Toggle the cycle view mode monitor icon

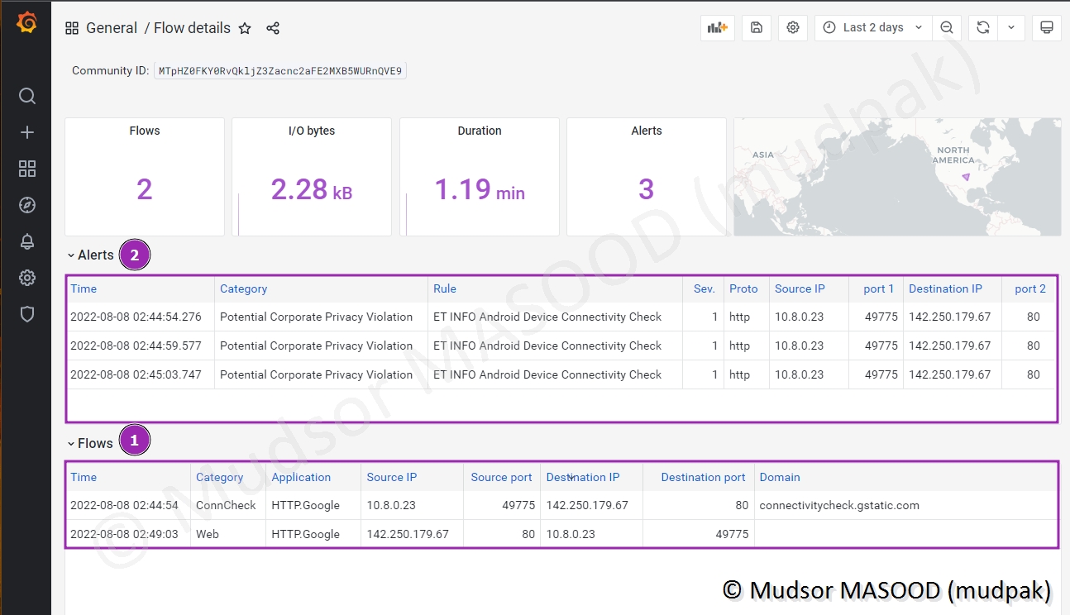point(1046,27)
